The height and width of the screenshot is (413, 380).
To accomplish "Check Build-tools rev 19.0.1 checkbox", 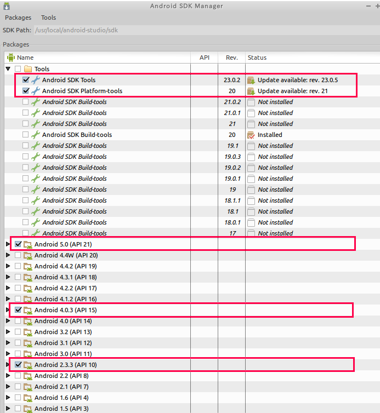I will click(x=26, y=179).
